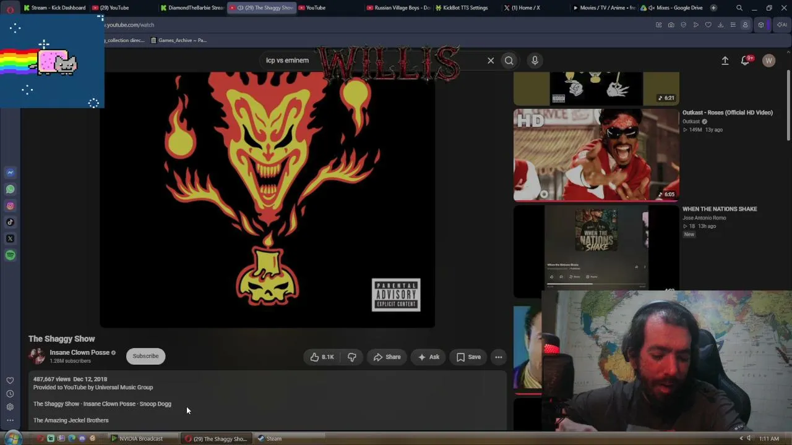Open the YouTube create/upload icon
792x445 pixels.
[725, 61]
